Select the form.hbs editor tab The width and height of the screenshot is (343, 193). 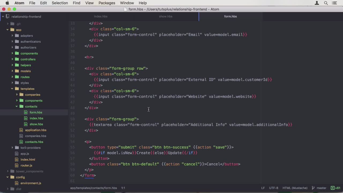pyautogui.click(x=230, y=16)
